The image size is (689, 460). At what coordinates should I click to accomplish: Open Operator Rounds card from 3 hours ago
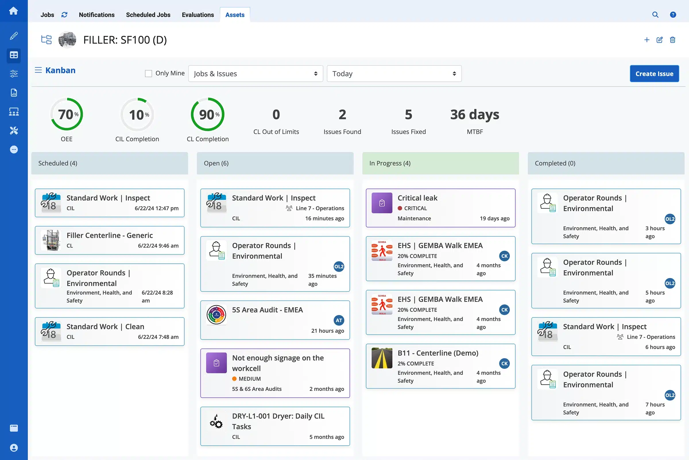coord(606,216)
